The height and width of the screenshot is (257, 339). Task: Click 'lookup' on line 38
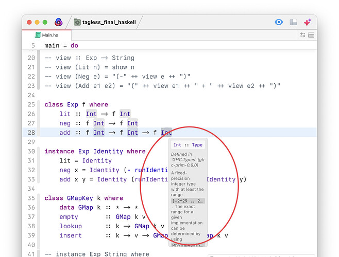coord(71,226)
